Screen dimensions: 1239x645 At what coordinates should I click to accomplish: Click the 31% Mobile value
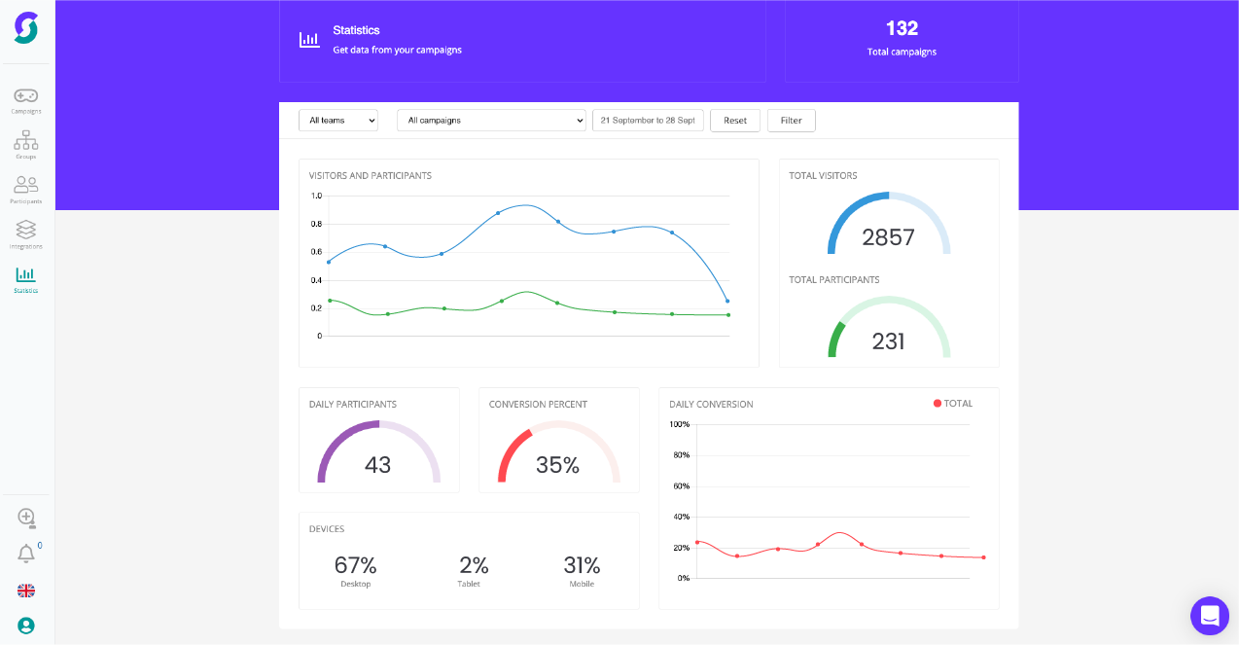[582, 565]
